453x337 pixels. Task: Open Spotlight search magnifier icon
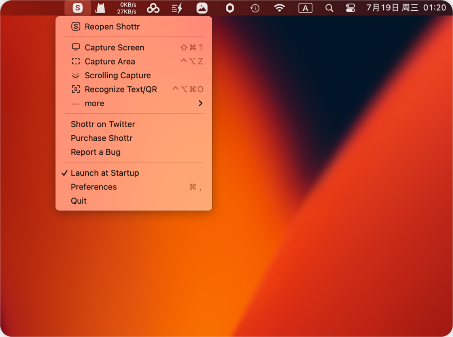click(x=329, y=8)
